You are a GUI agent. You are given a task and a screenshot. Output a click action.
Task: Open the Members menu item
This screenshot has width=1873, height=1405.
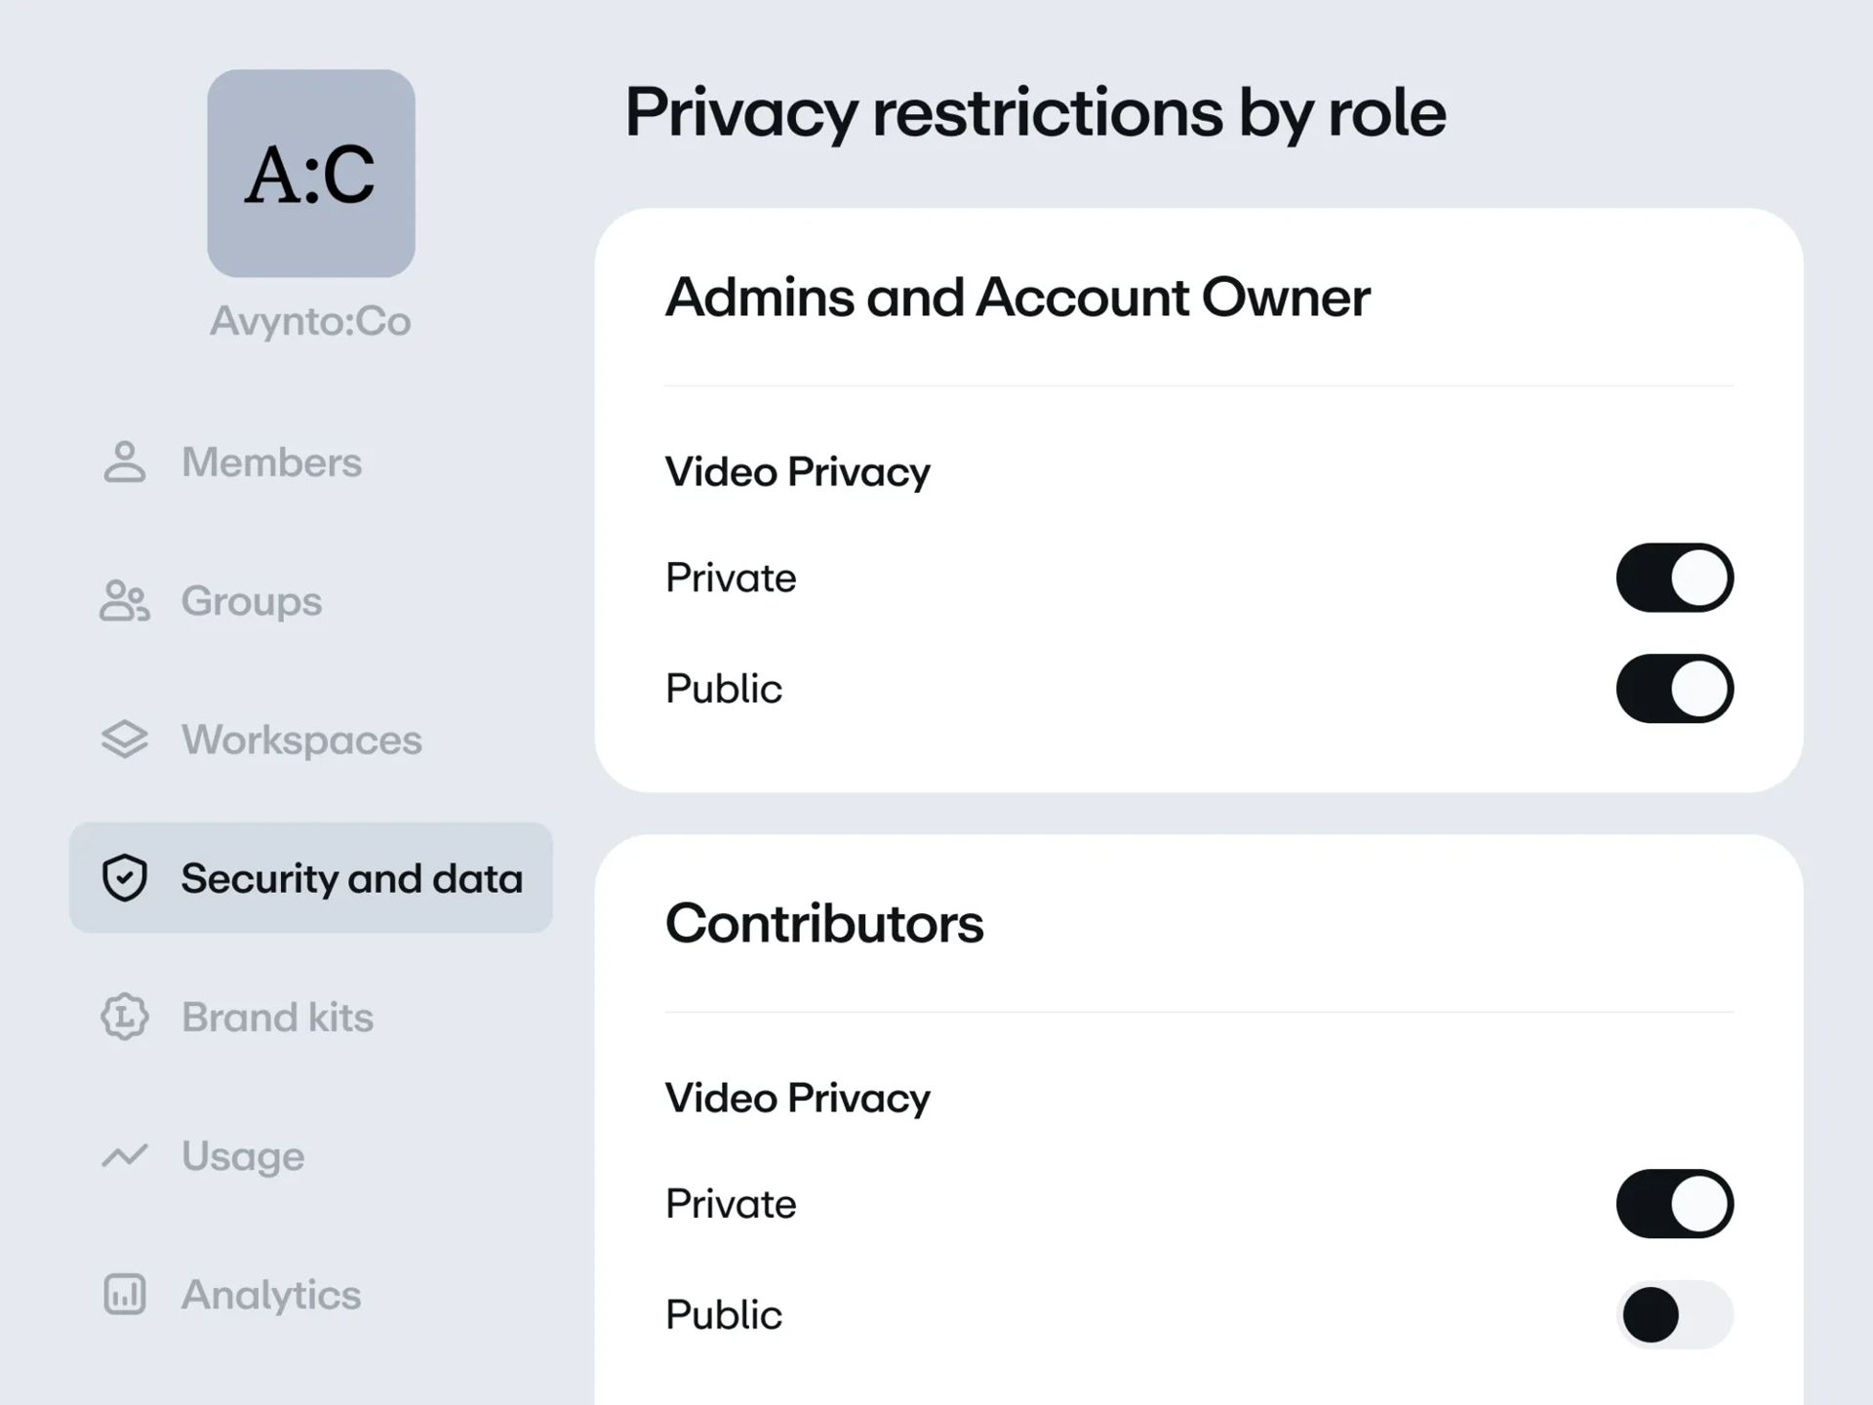pyautogui.click(x=271, y=462)
